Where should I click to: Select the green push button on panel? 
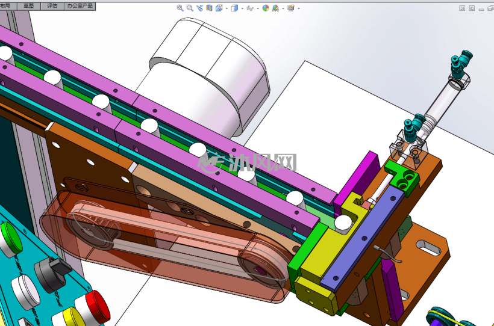(x=11, y=239)
